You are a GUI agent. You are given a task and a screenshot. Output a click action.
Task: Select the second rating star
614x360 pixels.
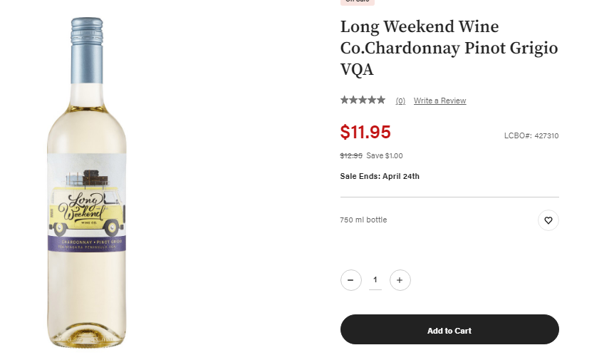[353, 100]
